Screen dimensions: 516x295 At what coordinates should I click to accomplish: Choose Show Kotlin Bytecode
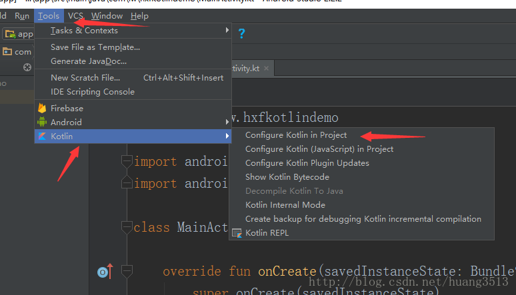click(x=361, y=177)
